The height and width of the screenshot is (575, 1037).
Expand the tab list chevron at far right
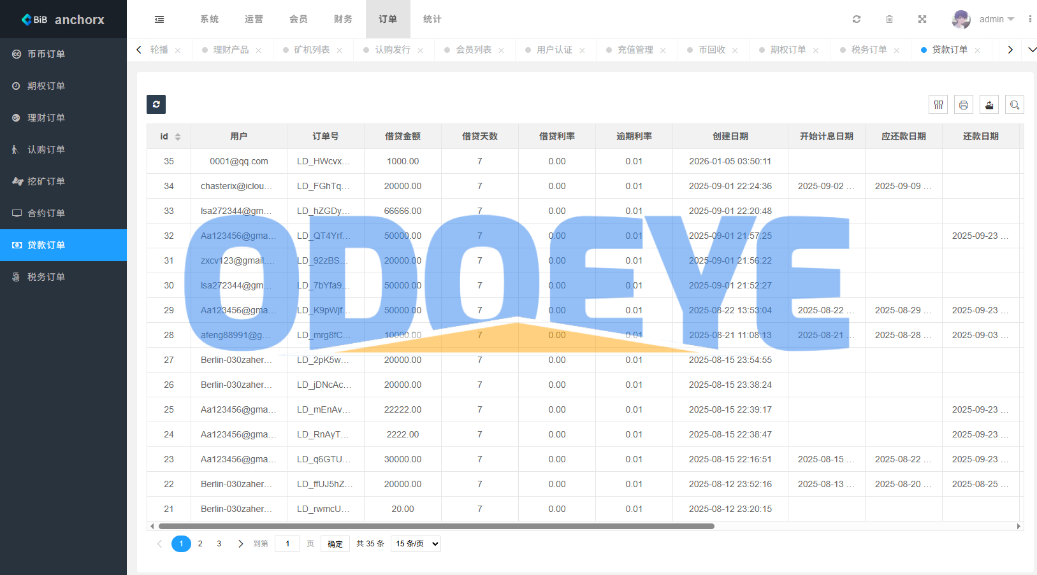coord(1032,50)
